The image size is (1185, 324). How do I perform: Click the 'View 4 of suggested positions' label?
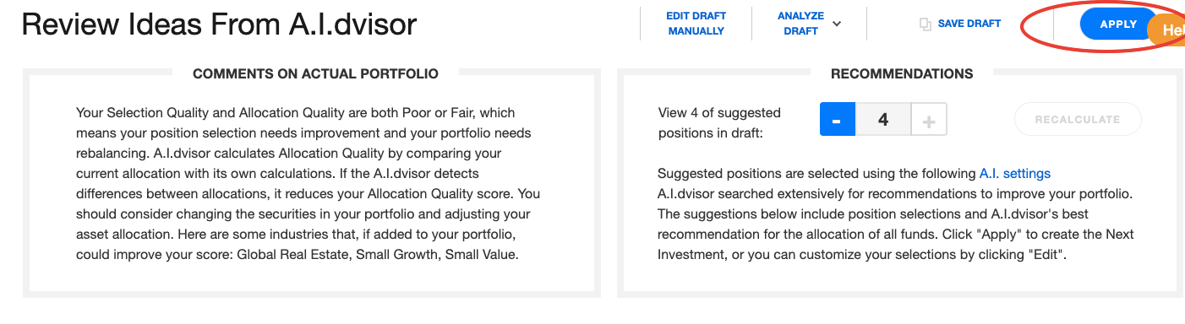[x=719, y=122]
